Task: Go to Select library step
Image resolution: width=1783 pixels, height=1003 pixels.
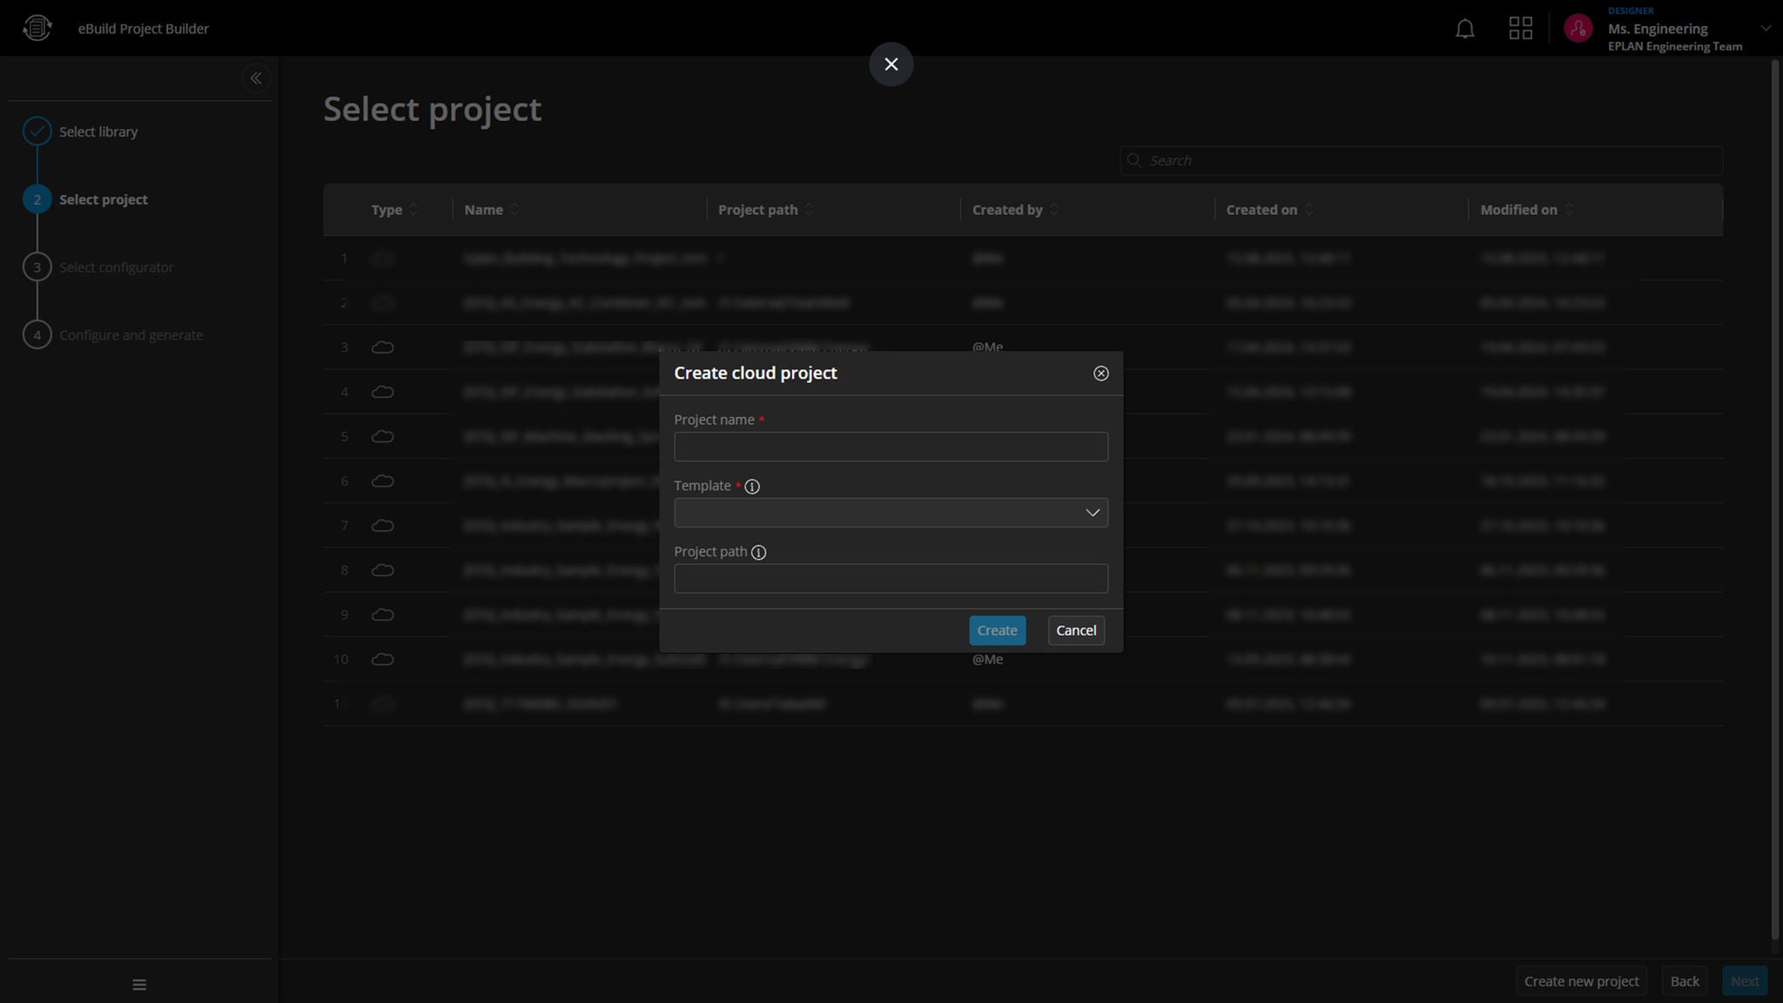Action: click(98, 131)
